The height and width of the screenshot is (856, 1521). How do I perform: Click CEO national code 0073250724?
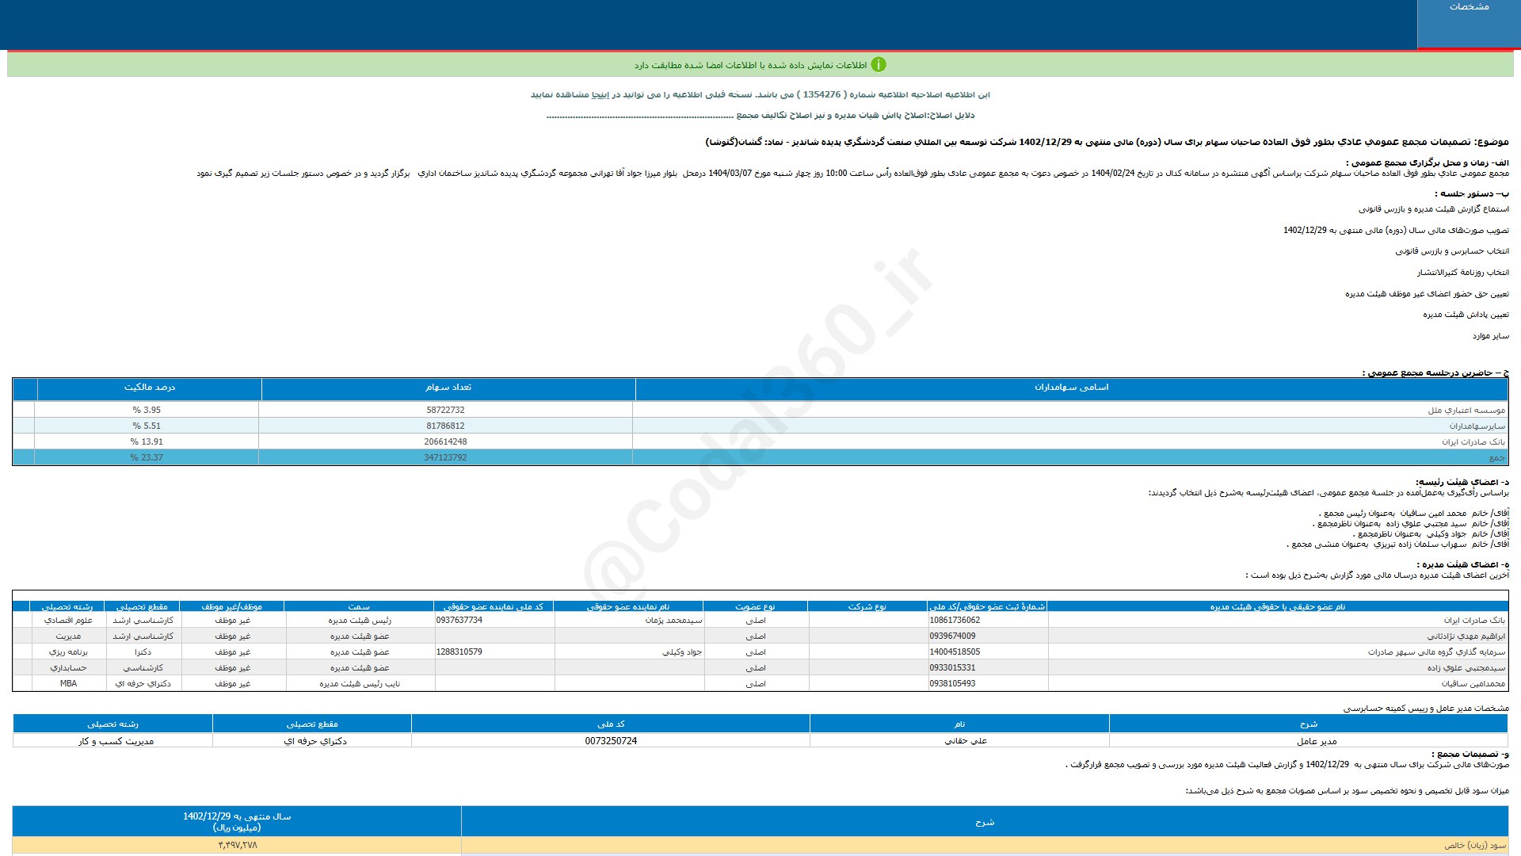(x=611, y=742)
